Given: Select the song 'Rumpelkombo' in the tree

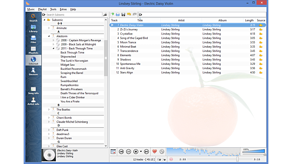Looking at the screenshot, I should (70, 85).
